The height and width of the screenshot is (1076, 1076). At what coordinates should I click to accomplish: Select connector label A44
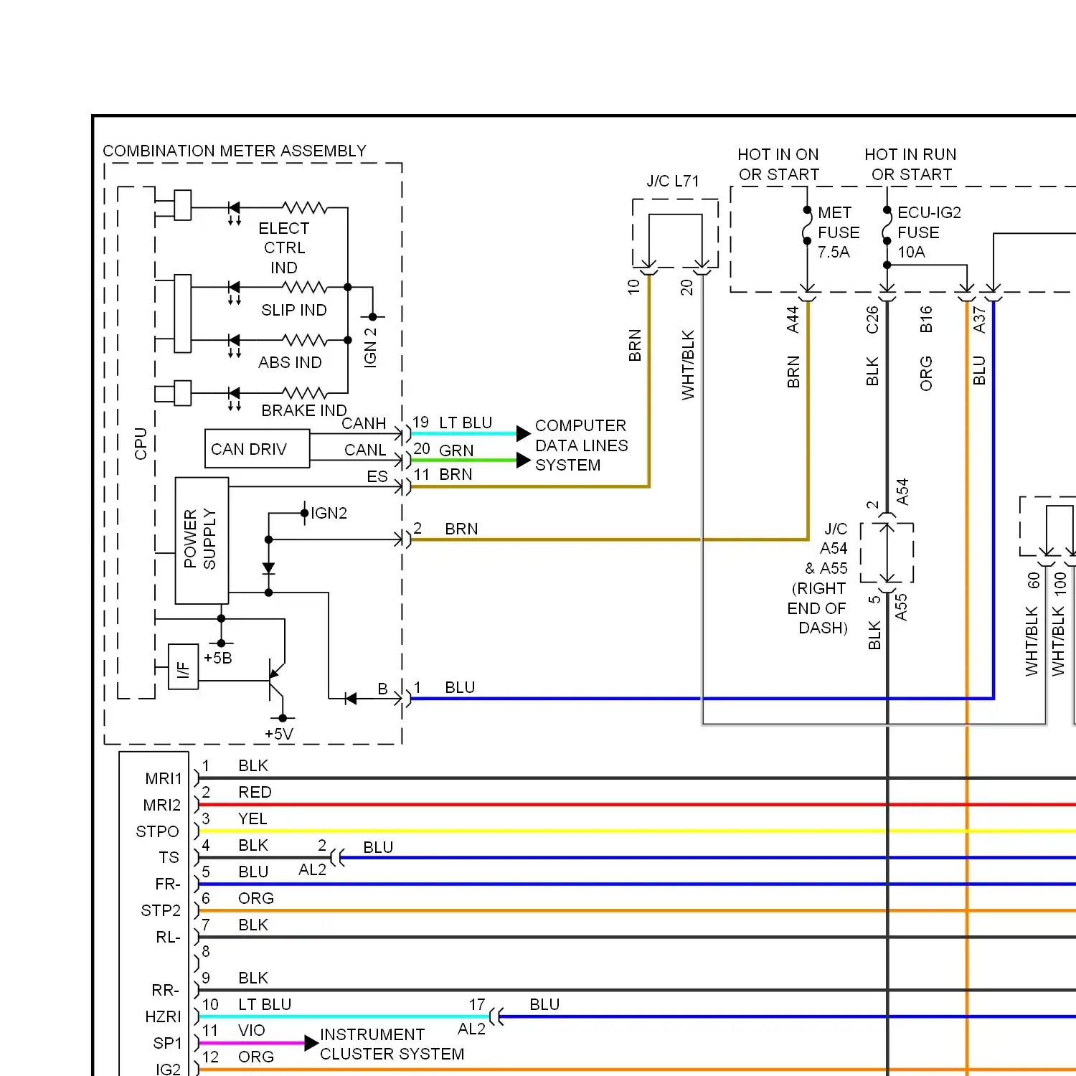pyautogui.click(x=793, y=320)
